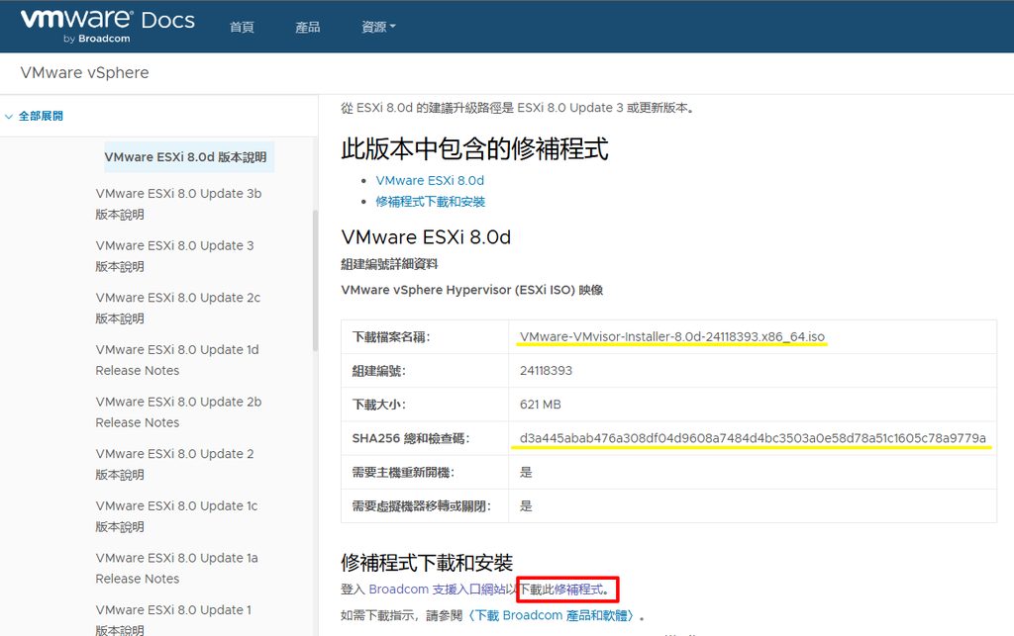Click the VMware vSphere title

click(x=85, y=73)
